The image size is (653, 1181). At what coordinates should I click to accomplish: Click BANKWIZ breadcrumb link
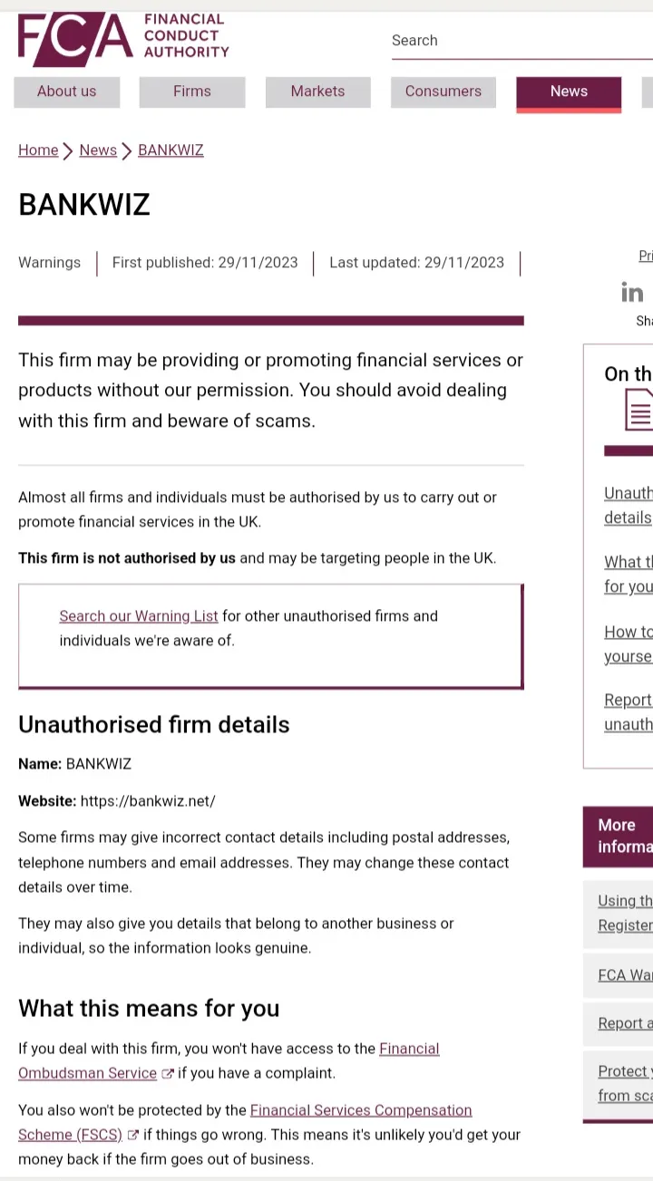coord(171,150)
